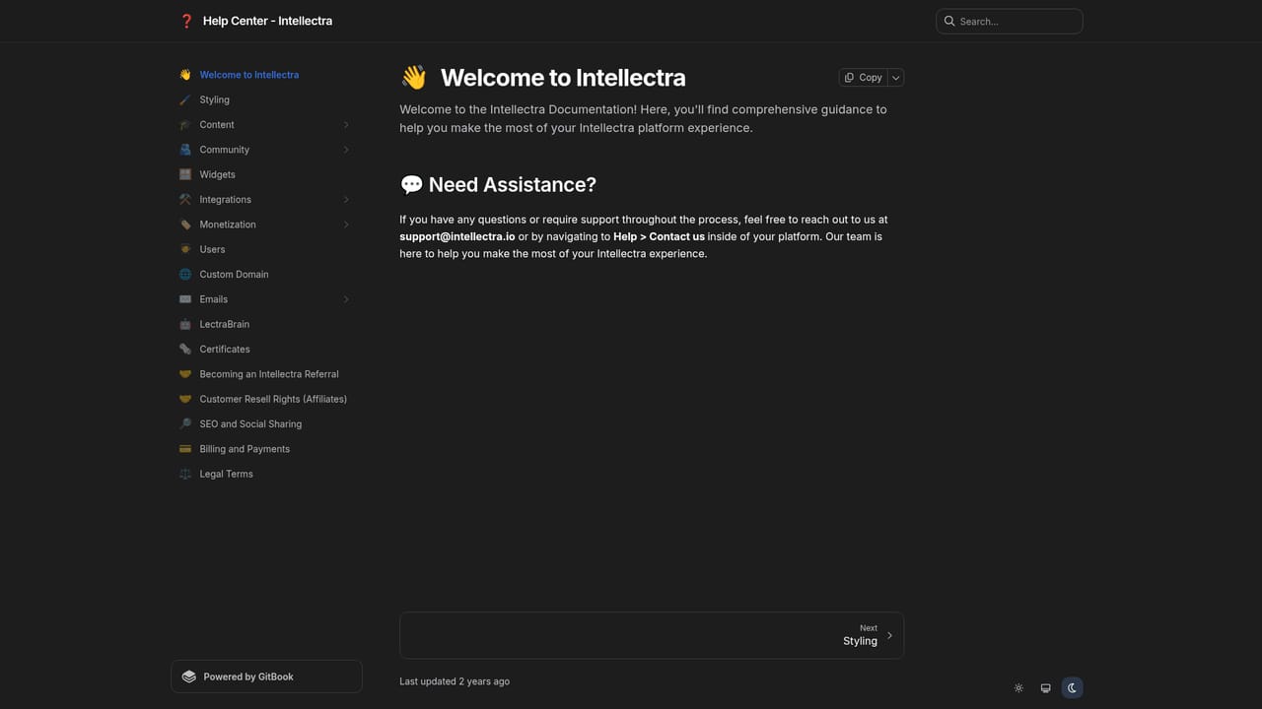Select the Welcome to Intellectra sidebar item

262,75
